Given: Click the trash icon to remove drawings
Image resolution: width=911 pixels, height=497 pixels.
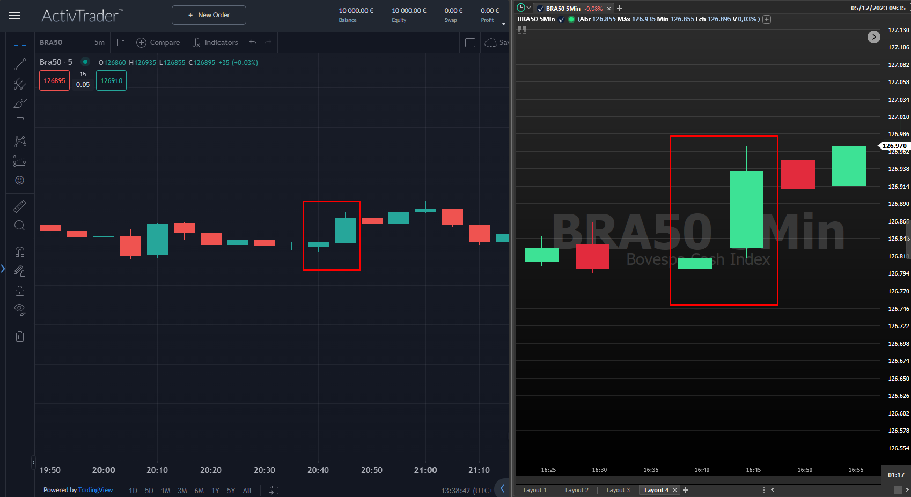Looking at the screenshot, I should tap(20, 336).
